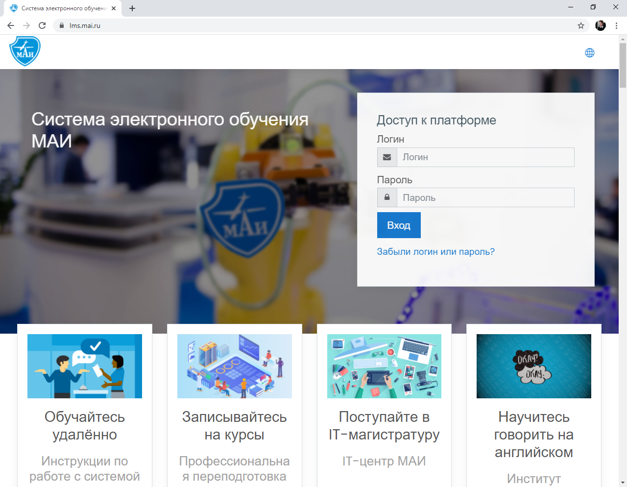
Task: Reload the lms.mai.ru page
Action: [42, 25]
